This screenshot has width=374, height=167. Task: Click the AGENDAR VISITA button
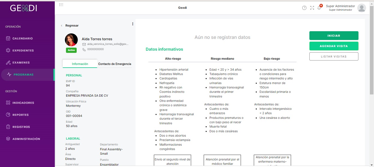tap(334, 46)
